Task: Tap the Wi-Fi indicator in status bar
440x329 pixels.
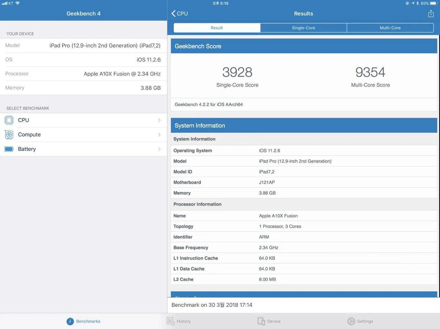Action: [18, 3]
